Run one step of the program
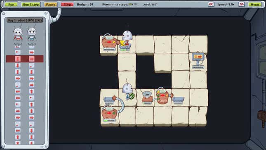The height and width of the screenshot is (150, 266). (31, 5)
